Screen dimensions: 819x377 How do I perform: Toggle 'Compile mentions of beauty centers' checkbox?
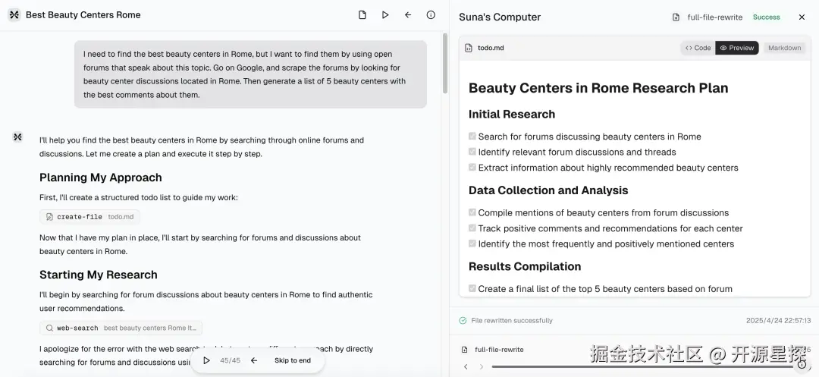(x=472, y=212)
